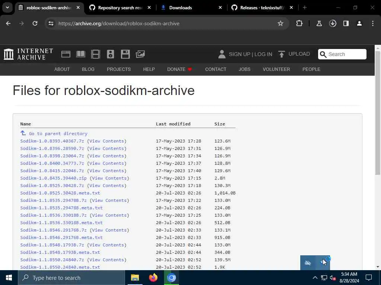Switch to Repository search results tab

click(120, 7)
